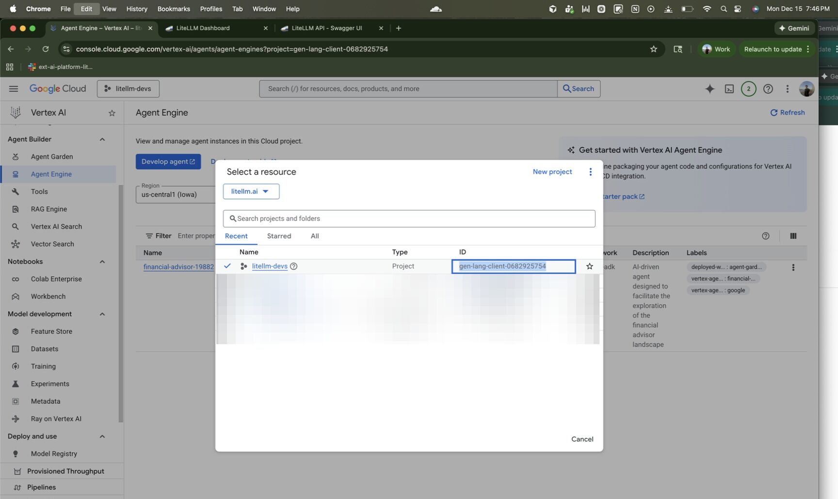Click the table help icon near columns
The height and width of the screenshot is (499, 838).
pos(765,236)
